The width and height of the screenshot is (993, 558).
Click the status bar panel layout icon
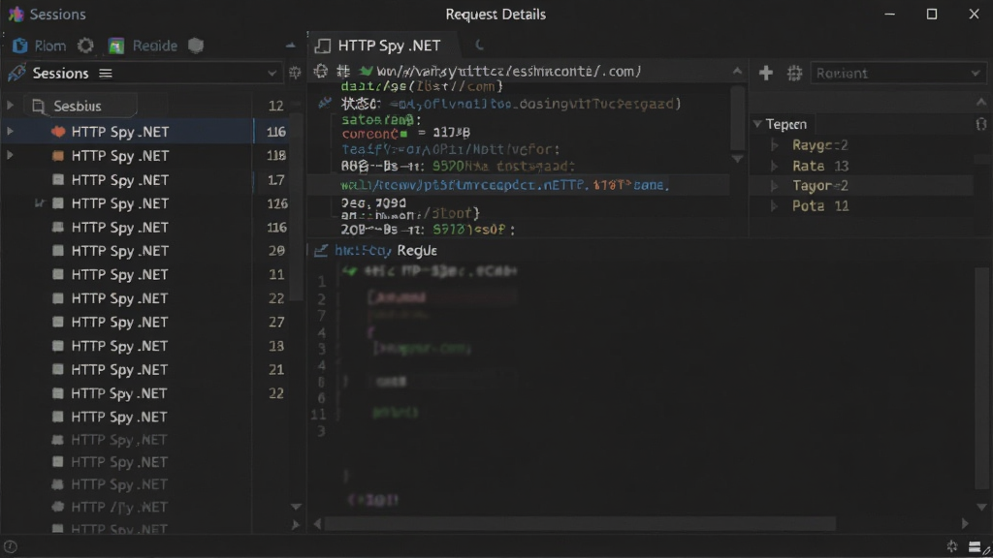[x=976, y=547]
